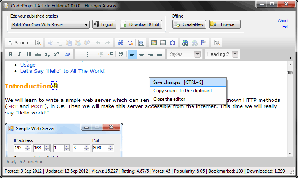Select the body element path item
Image resolution: width=298 pixels, height=178 pixels.
11,162
